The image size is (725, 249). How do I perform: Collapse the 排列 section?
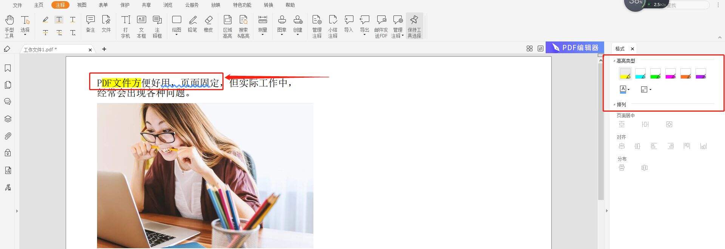pos(614,105)
